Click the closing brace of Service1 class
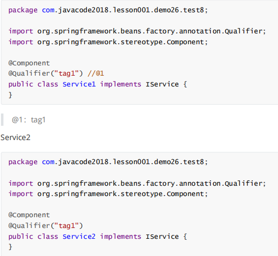278x256 pixels. click(x=10, y=95)
